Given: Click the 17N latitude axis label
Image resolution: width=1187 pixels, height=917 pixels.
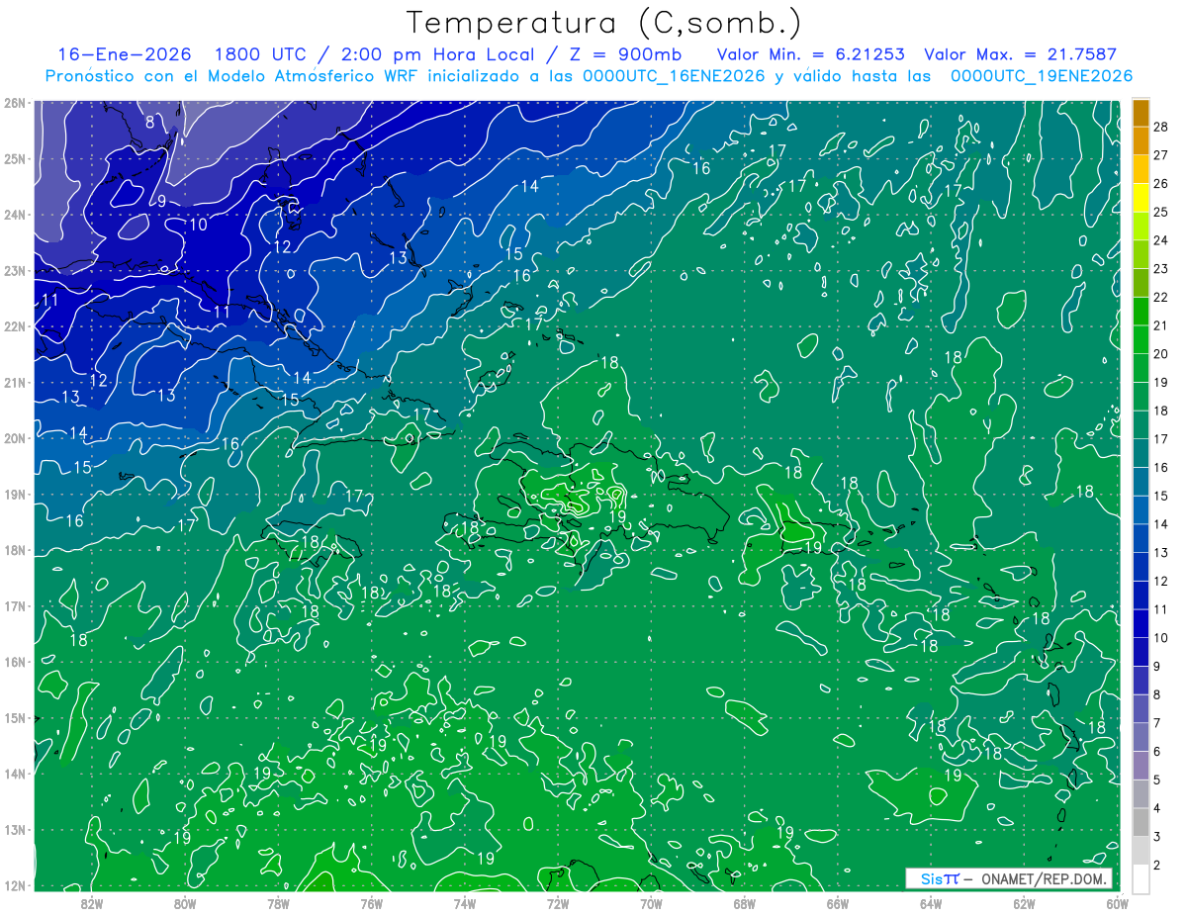Looking at the screenshot, I should tap(15, 606).
